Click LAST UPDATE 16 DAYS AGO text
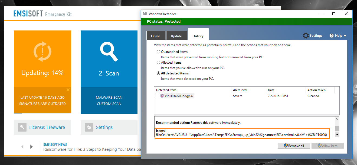357x165 pixels. click(42, 97)
